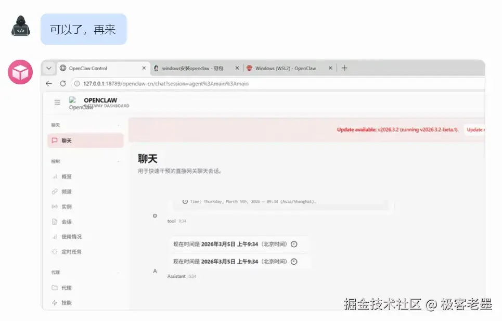
Task: Click the clock icon on the second timestamp message
Action: 295,262
